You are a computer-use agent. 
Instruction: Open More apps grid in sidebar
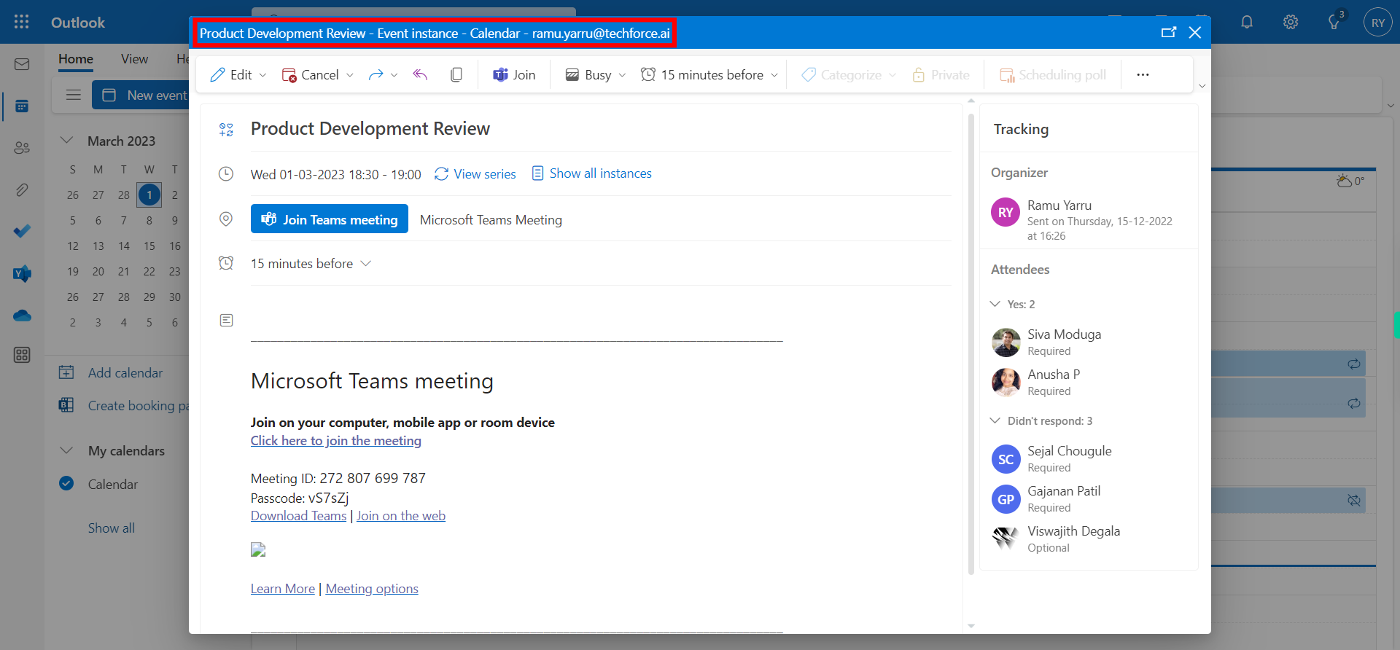click(x=22, y=355)
